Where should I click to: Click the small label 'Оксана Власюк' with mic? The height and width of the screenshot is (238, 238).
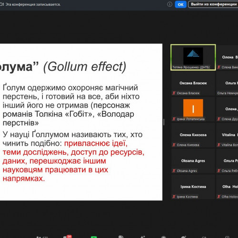coord(188,93)
